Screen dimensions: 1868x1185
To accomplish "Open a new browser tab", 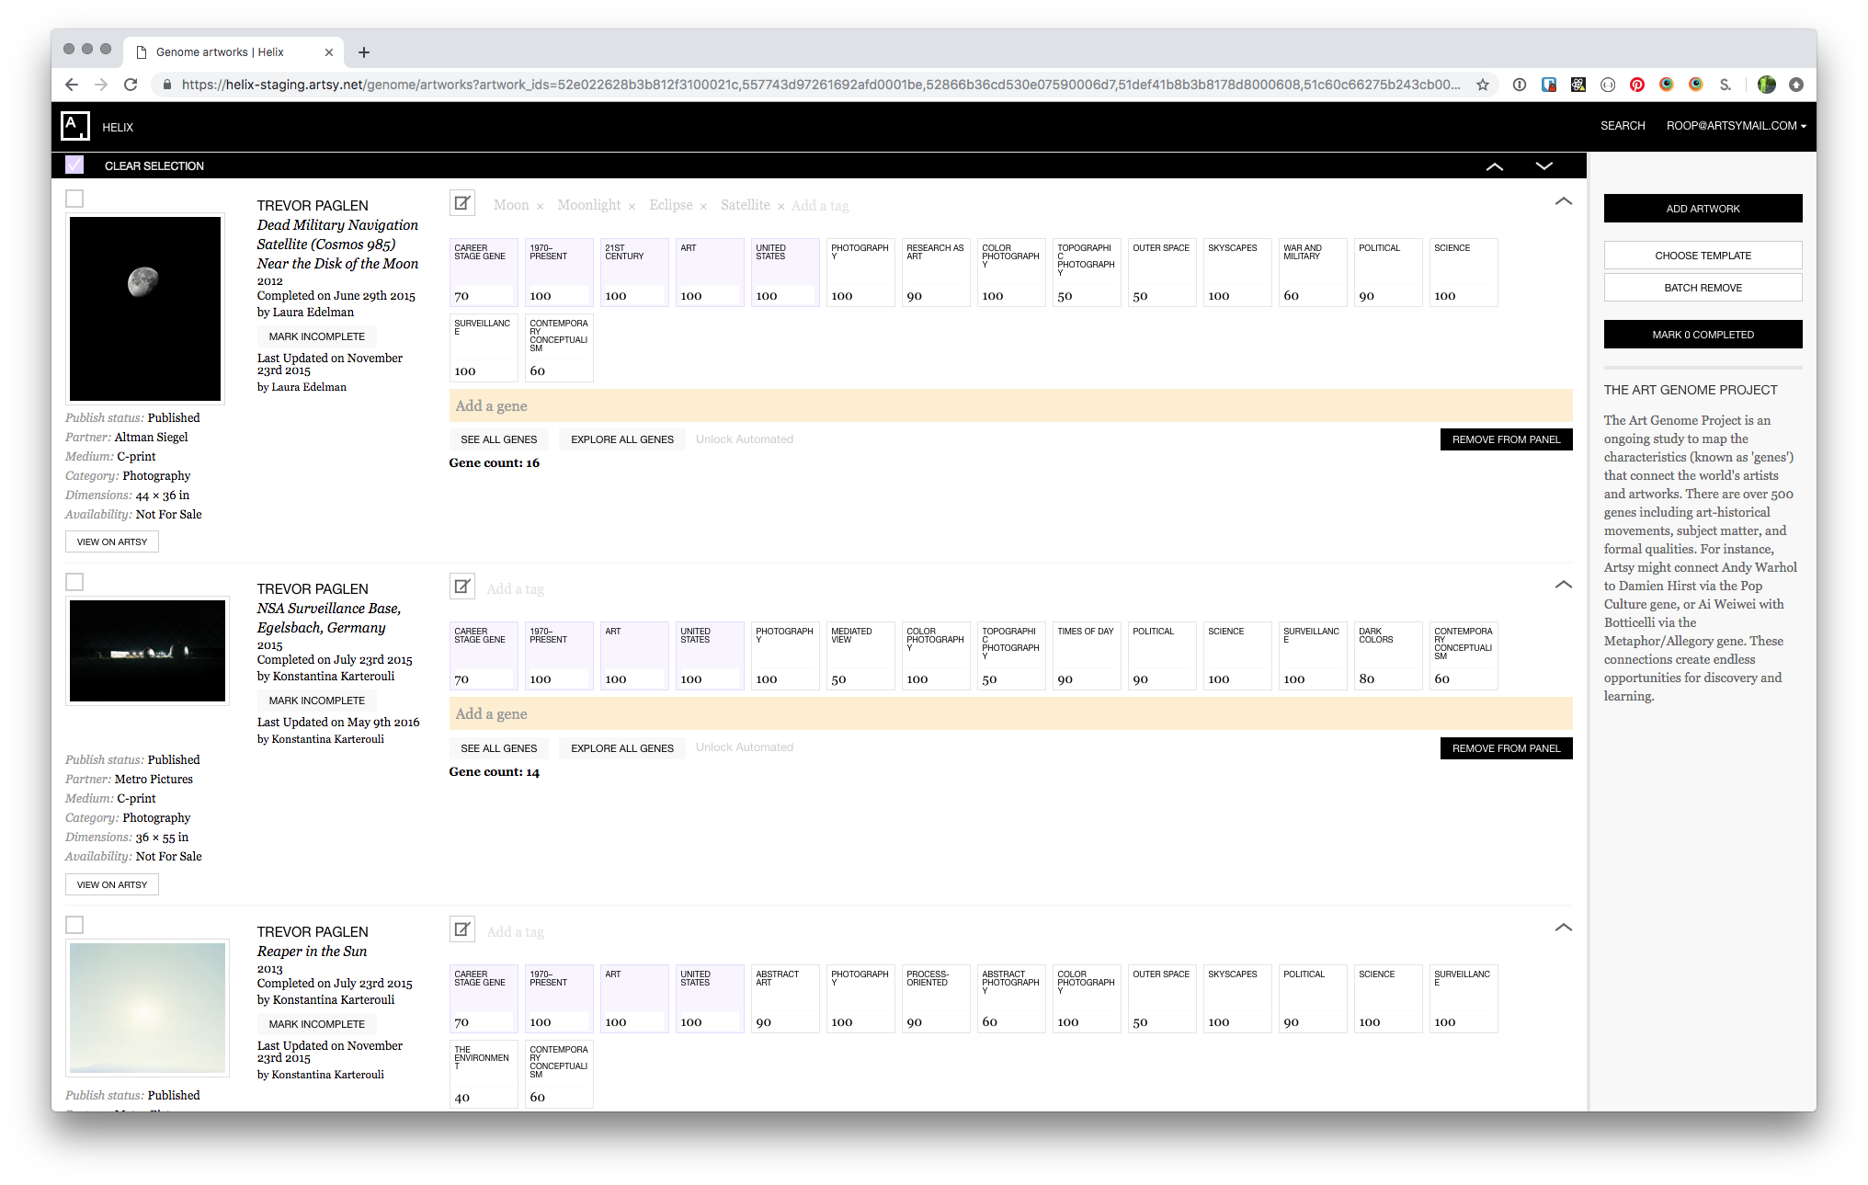I will (364, 52).
